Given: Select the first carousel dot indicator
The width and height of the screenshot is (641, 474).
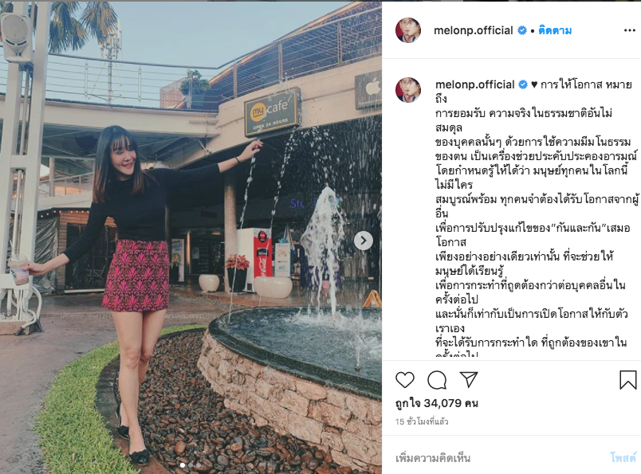Looking at the screenshot, I should (x=182, y=465).
